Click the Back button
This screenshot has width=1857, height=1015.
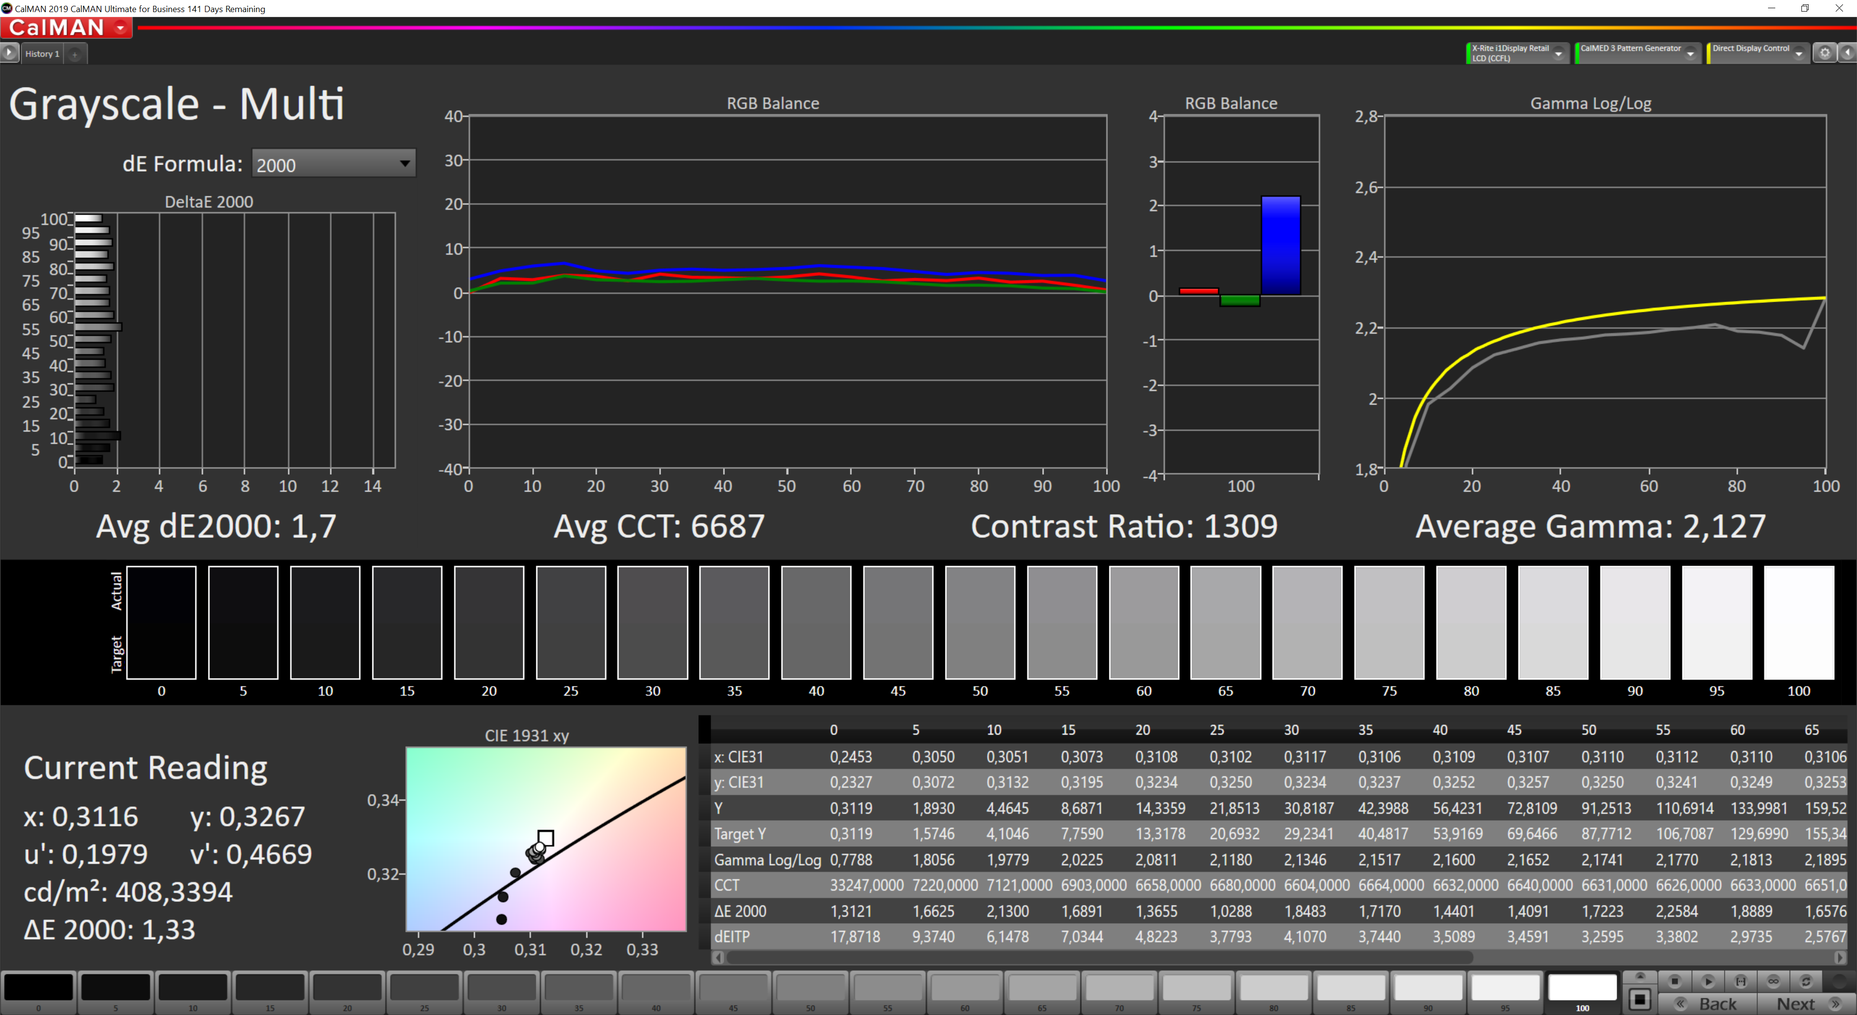tap(1707, 1003)
